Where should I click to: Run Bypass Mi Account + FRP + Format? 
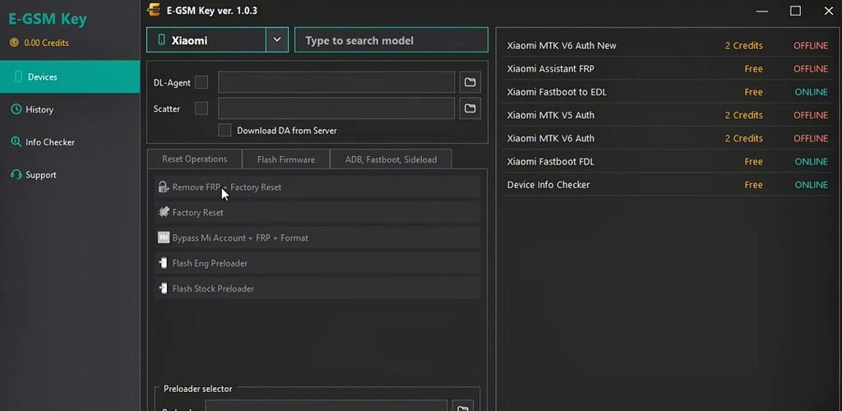click(317, 238)
